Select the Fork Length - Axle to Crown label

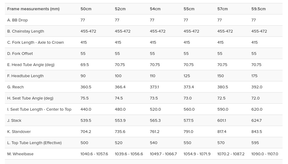point(36,42)
